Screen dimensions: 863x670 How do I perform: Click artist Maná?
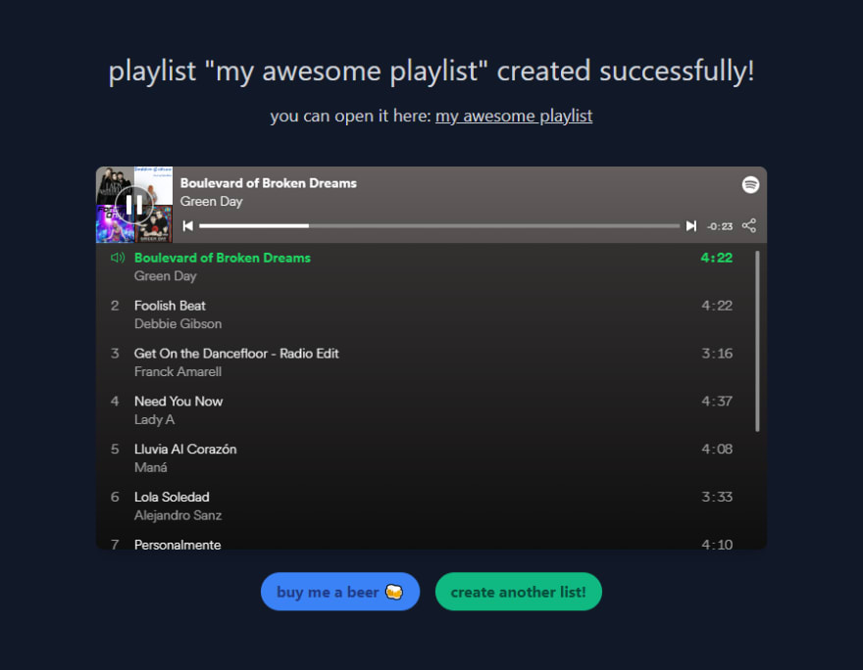tap(151, 467)
